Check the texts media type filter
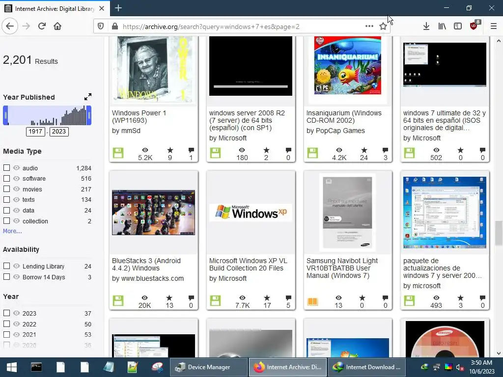This screenshot has height=377, width=503. pyautogui.click(x=6, y=199)
